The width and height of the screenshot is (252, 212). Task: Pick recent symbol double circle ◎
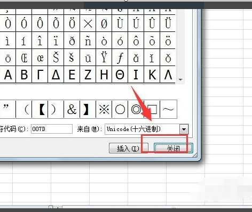[136, 109]
